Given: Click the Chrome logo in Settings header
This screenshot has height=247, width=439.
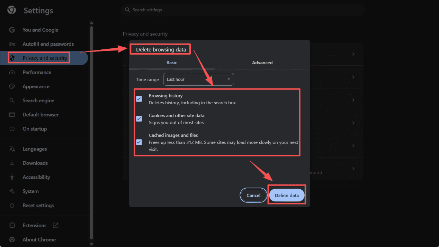Looking at the screenshot, I should pos(11,10).
